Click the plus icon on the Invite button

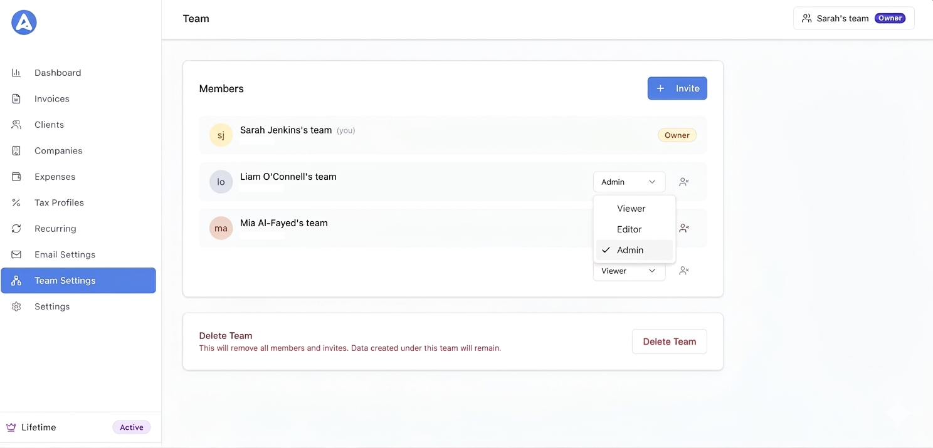[660, 88]
